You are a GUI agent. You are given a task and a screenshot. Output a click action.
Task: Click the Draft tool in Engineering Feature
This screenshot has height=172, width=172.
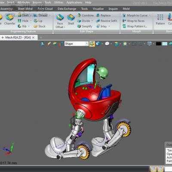click(x=23, y=15)
